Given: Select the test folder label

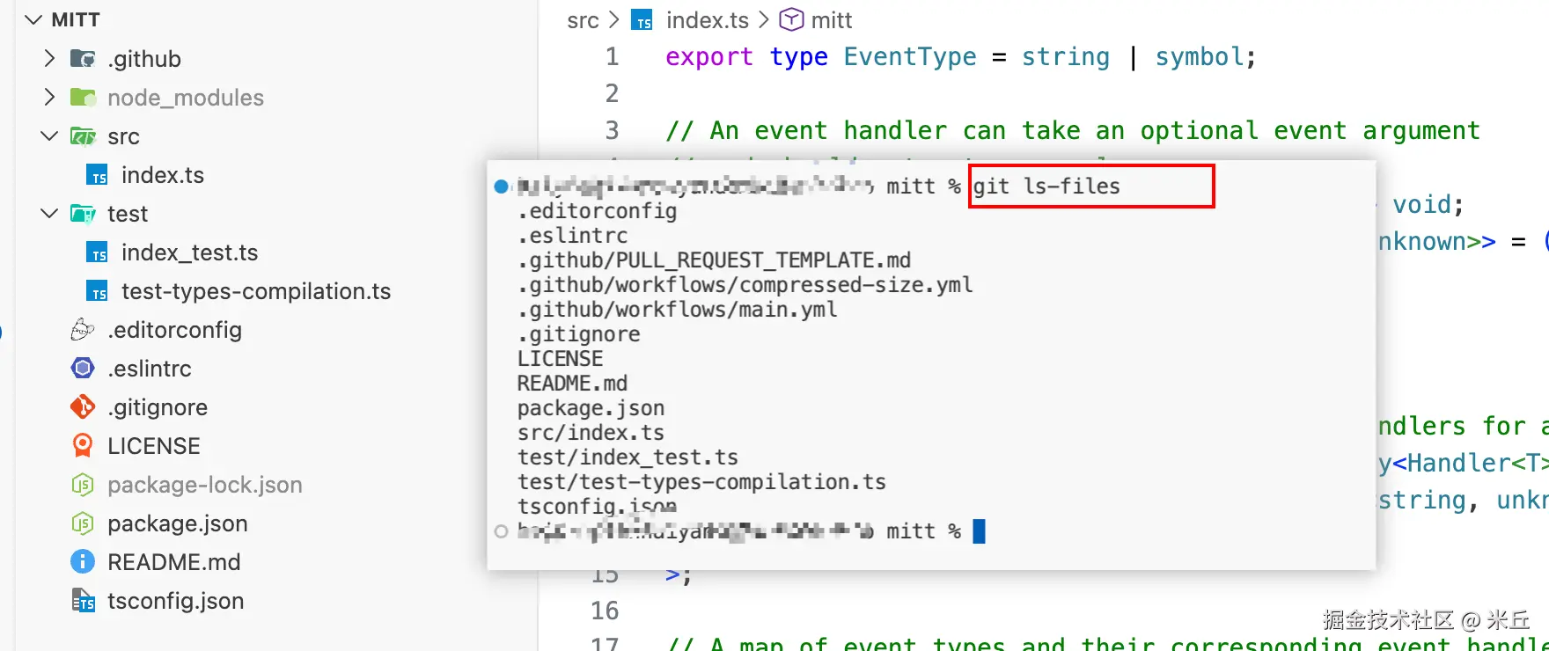Looking at the screenshot, I should click(x=128, y=214).
